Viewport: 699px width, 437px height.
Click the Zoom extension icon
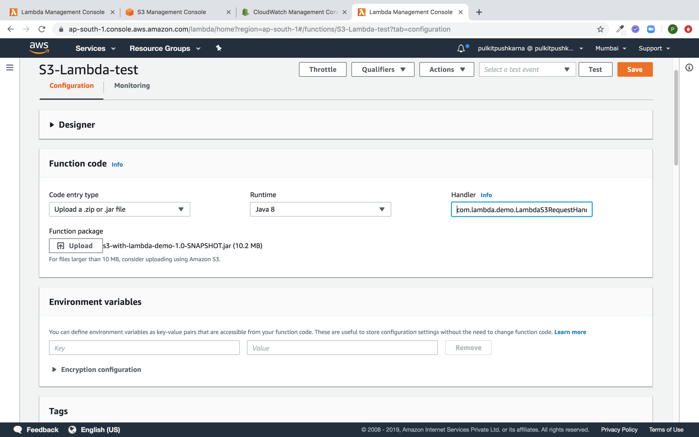651,29
